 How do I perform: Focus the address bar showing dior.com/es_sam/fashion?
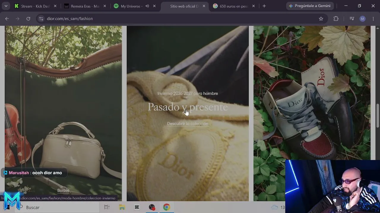pos(181,19)
